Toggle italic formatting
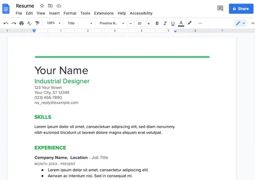The height and width of the screenshot is (180, 255). [165, 23]
